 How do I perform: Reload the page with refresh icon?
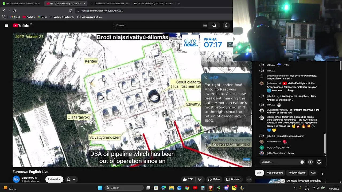click(x=14, y=11)
